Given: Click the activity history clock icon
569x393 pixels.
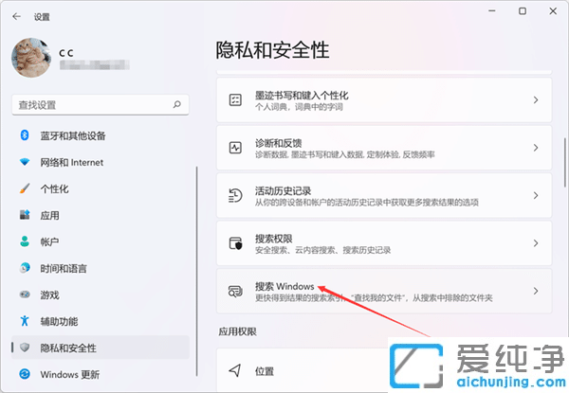Looking at the screenshot, I should 235,196.
